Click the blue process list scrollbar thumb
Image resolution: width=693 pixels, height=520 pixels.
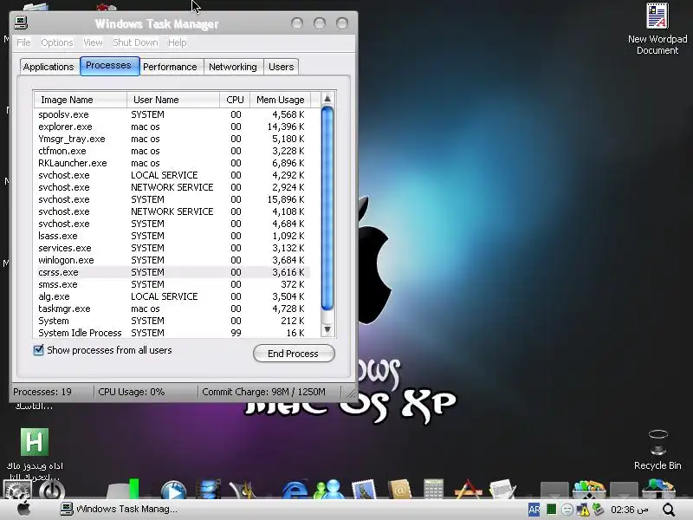[327, 208]
